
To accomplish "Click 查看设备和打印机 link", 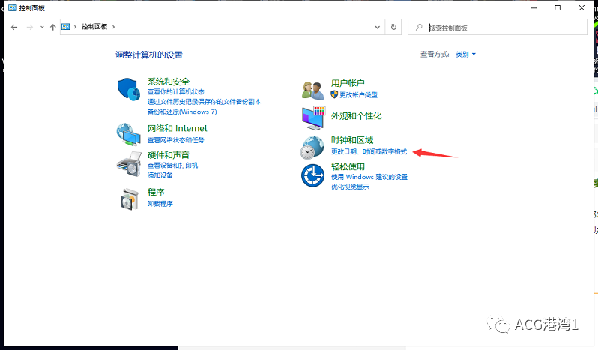I will pos(172,165).
